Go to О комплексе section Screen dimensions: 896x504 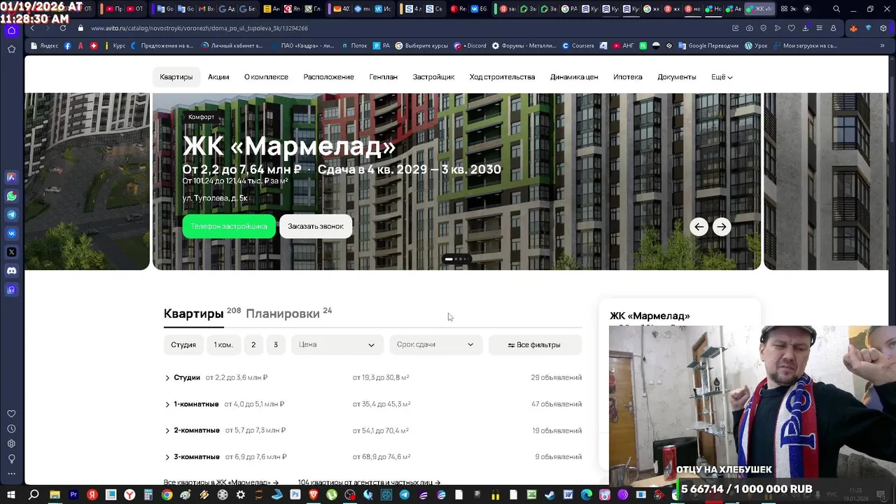click(x=266, y=77)
